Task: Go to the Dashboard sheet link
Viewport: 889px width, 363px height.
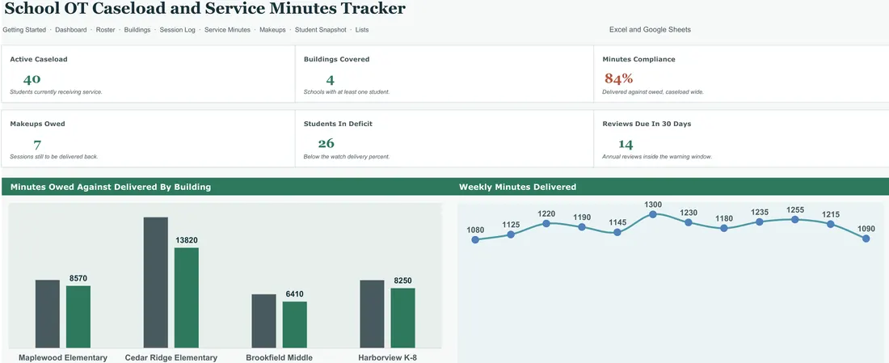Action: tap(71, 29)
